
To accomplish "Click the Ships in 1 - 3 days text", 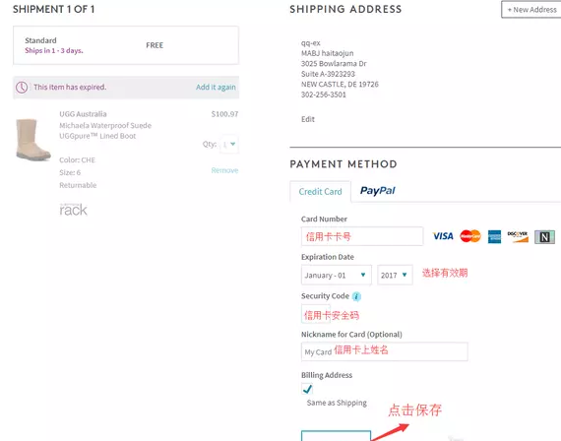I will click(54, 50).
